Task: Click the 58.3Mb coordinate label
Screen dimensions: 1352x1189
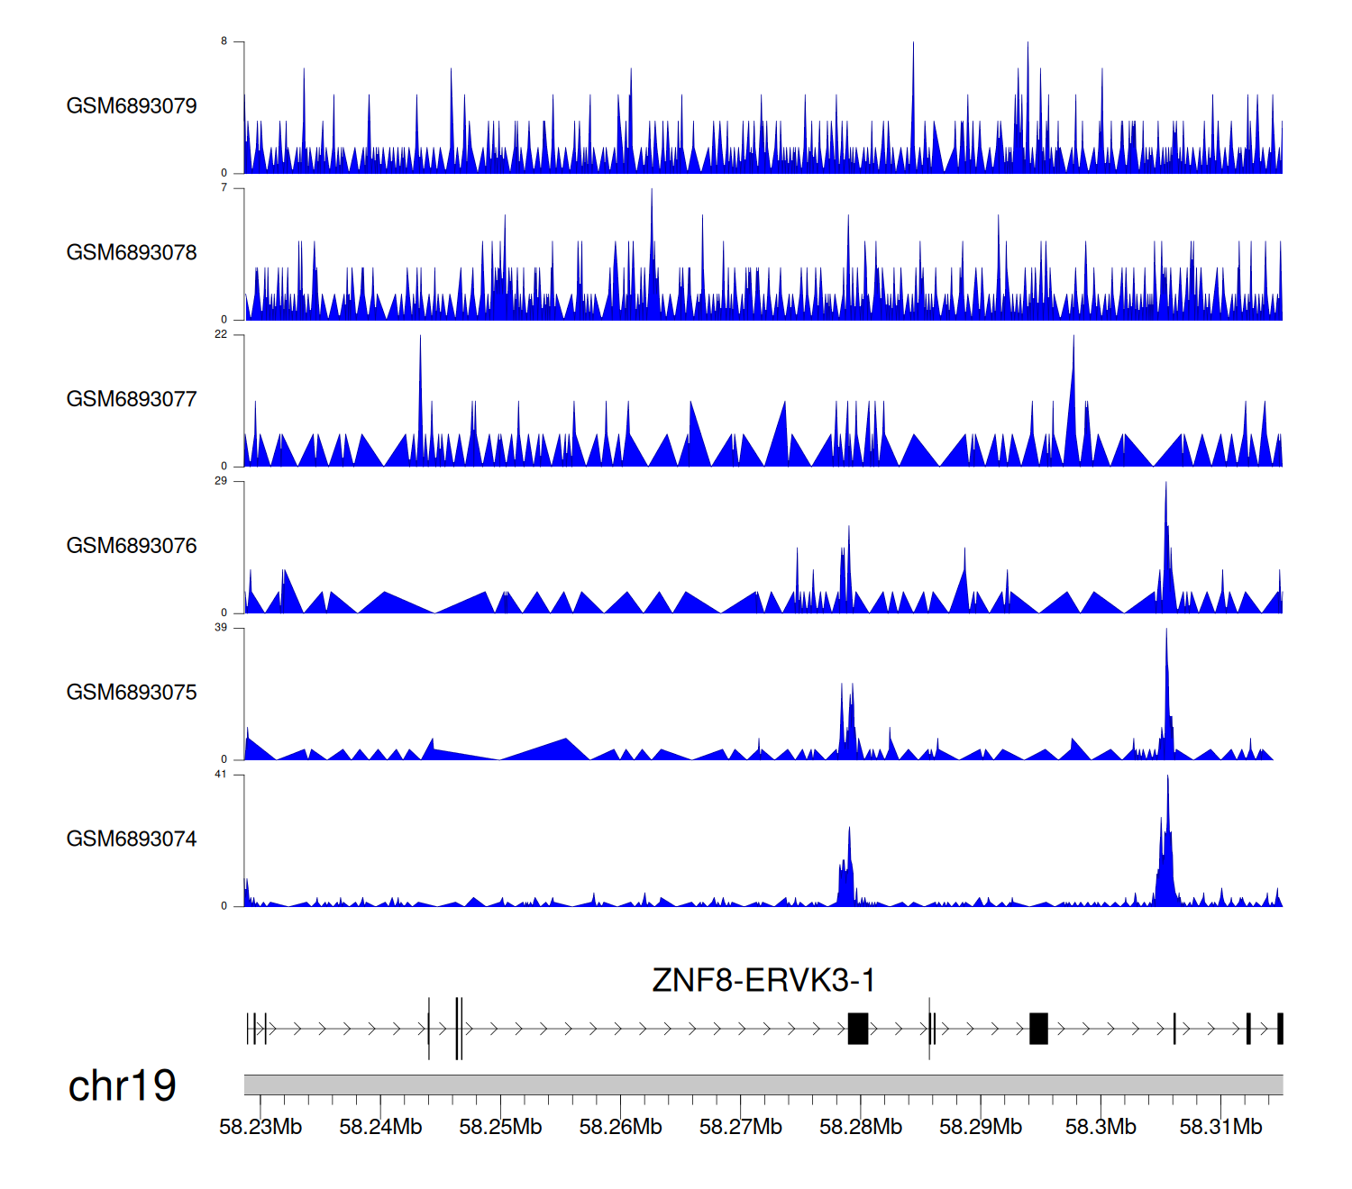Action: click(1101, 1127)
